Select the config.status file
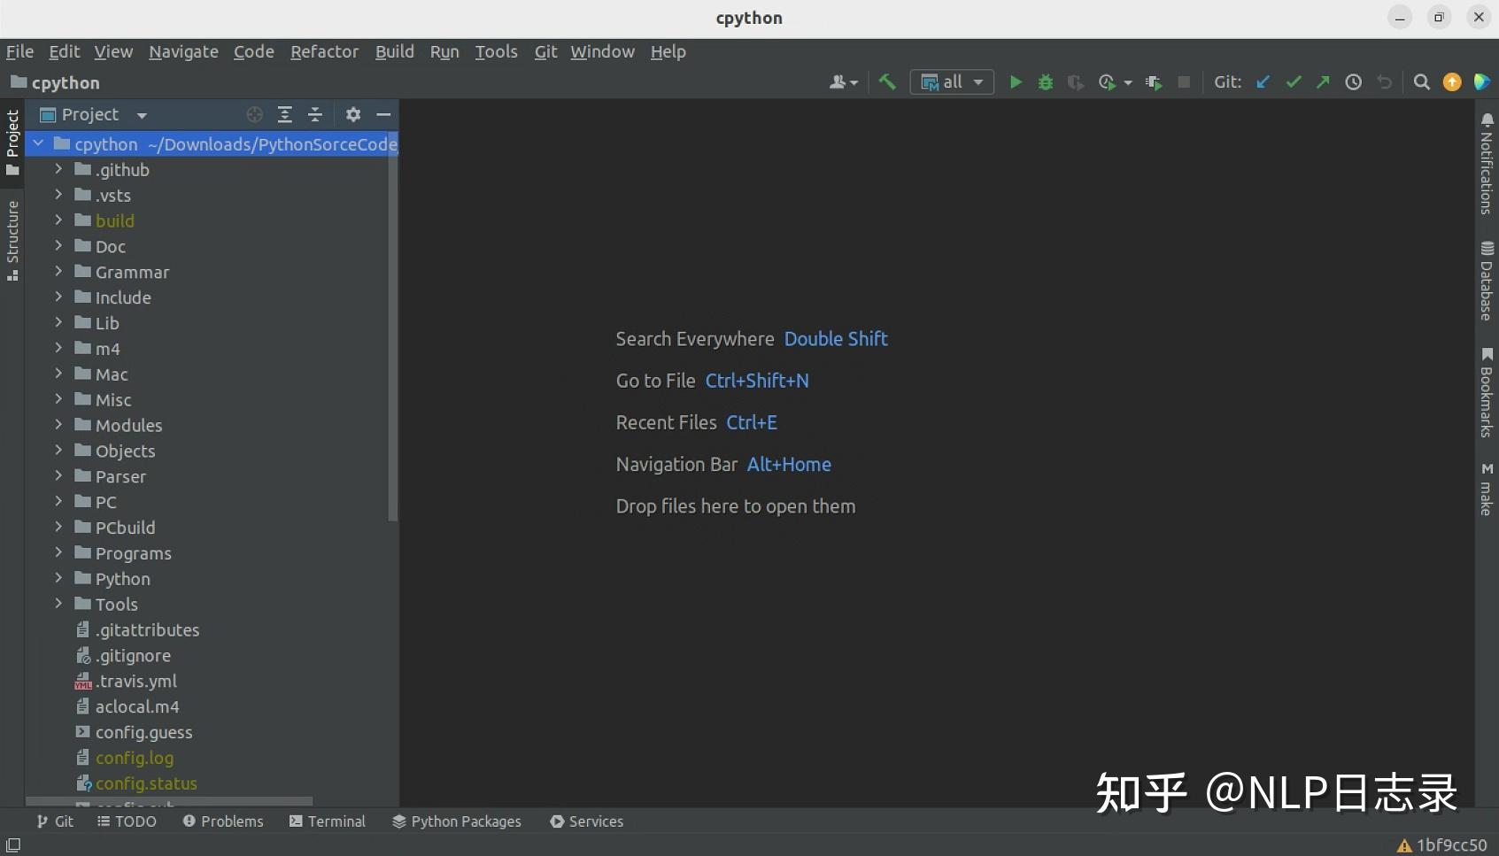The image size is (1499, 856). (146, 783)
